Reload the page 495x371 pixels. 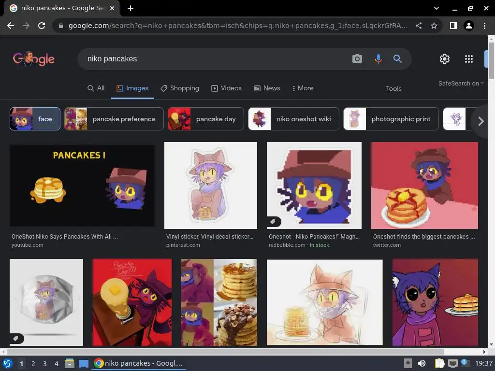coord(42,26)
